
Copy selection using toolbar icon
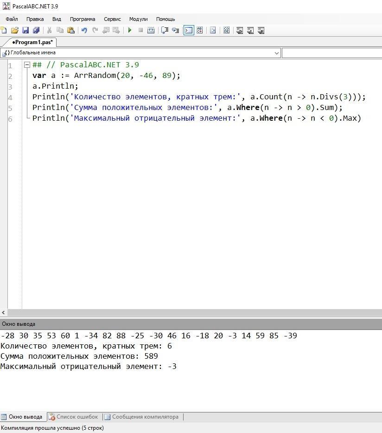click(x=60, y=30)
